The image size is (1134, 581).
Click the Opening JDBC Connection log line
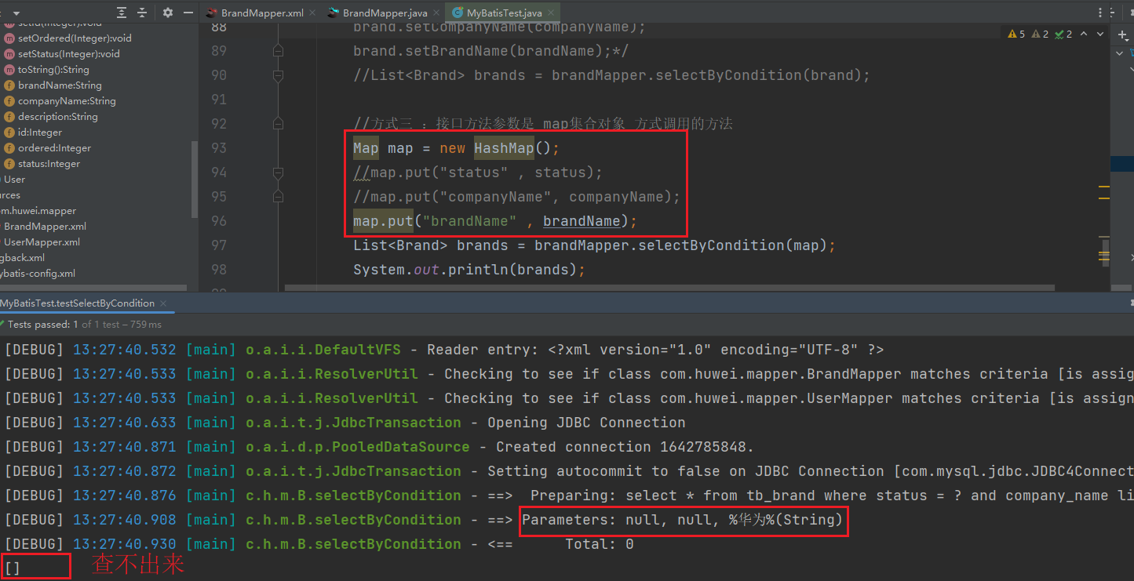345,423
